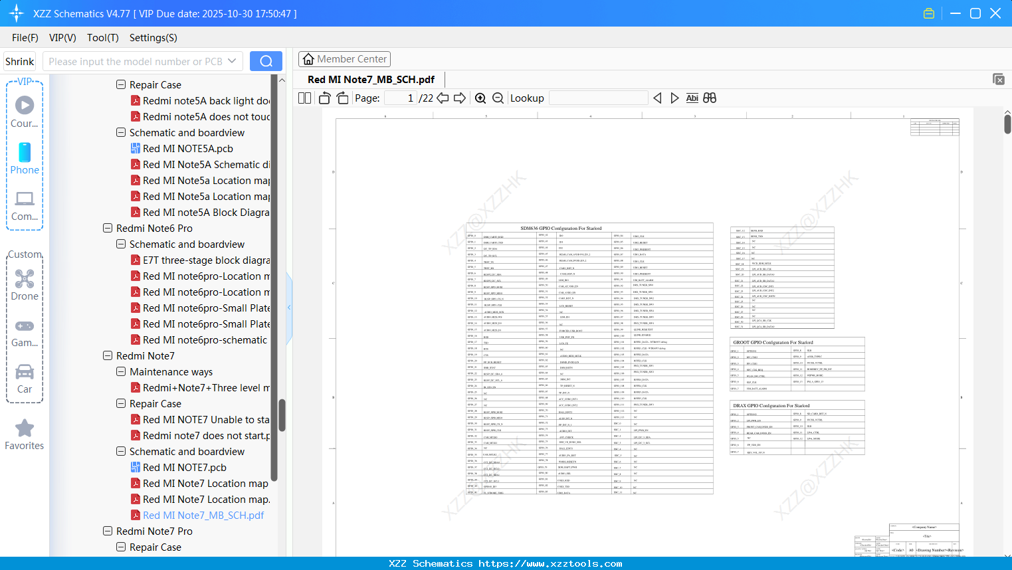Open the Settings(S) menu
1012x570 pixels.
click(x=153, y=38)
